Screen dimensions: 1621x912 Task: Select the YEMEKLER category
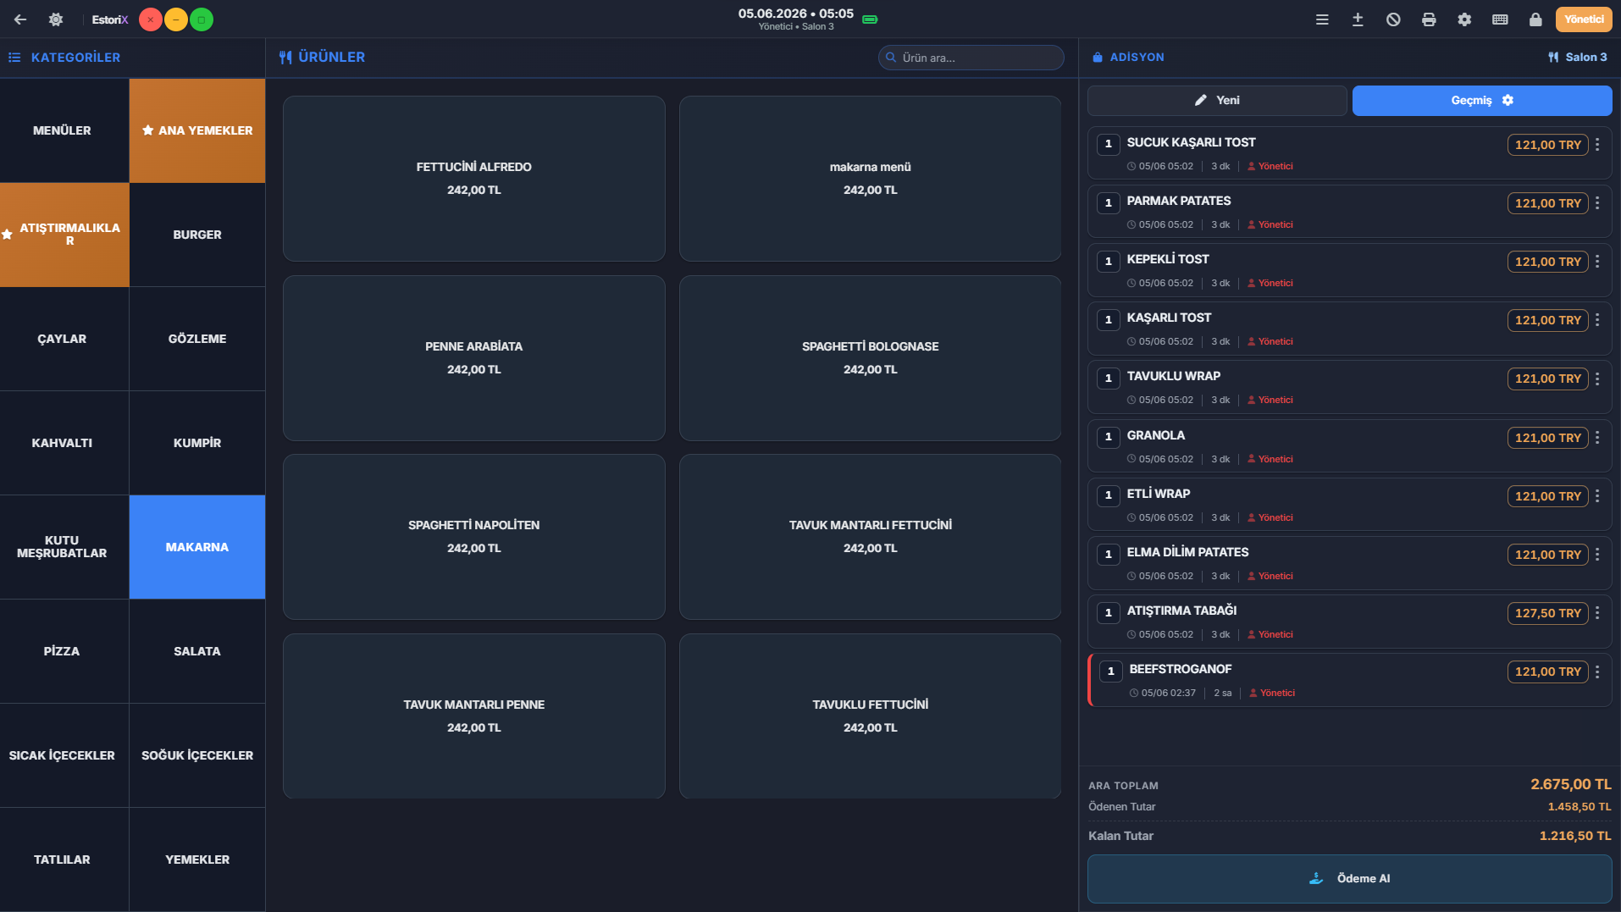[197, 859]
